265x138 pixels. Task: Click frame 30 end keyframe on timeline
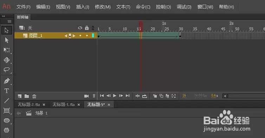[x=180, y=36]
